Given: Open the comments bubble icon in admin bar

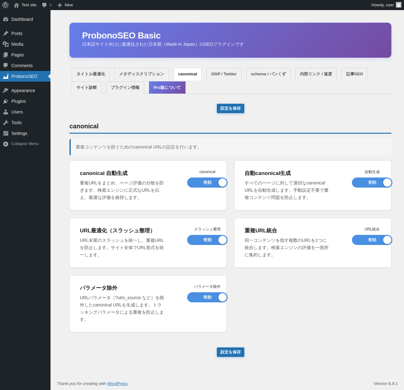Looking at the screenshot, I should click(44, 5).
